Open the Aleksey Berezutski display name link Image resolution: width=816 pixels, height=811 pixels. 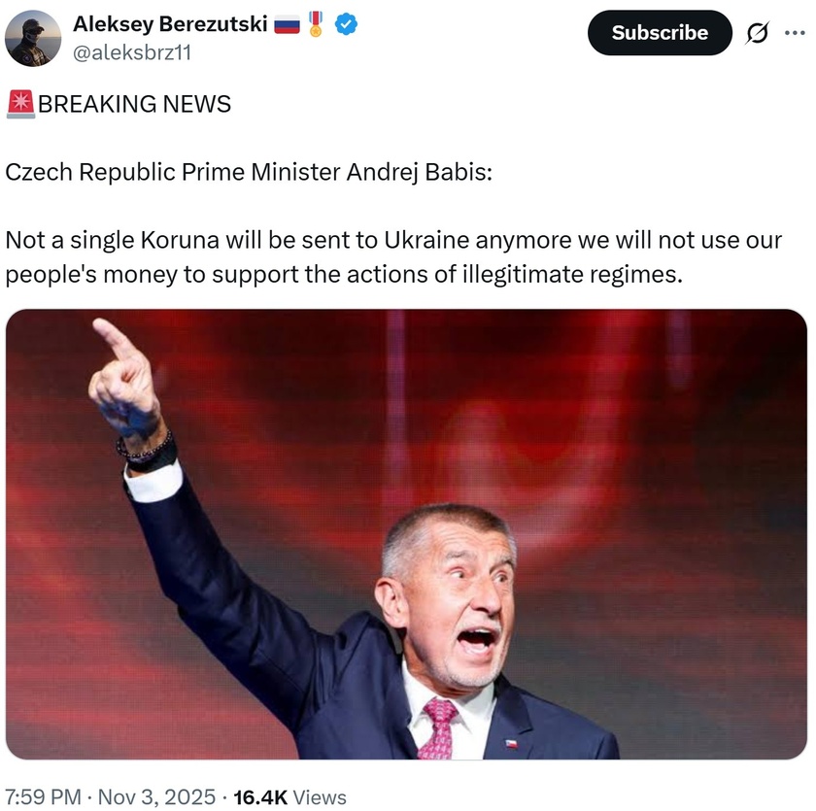170,24
